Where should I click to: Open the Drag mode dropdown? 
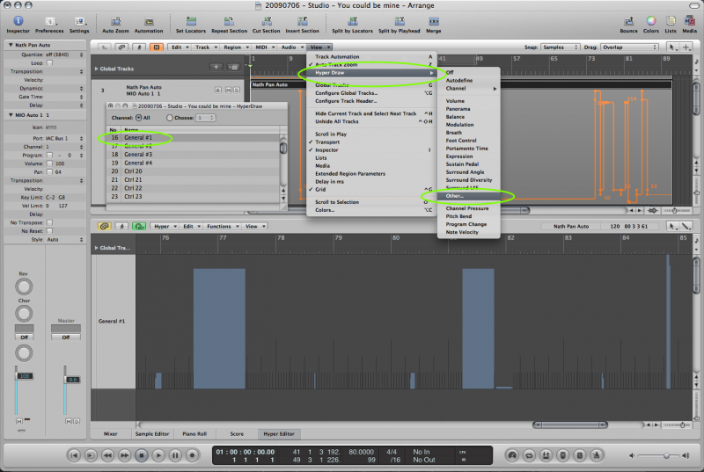(x=630, y=47)
